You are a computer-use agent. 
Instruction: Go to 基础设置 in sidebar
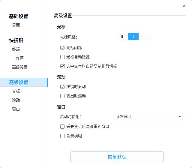pos(19,16)
